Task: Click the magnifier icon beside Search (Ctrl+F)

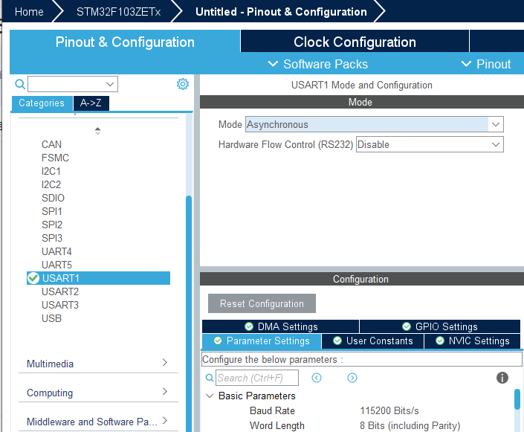Action: (210, 378)
